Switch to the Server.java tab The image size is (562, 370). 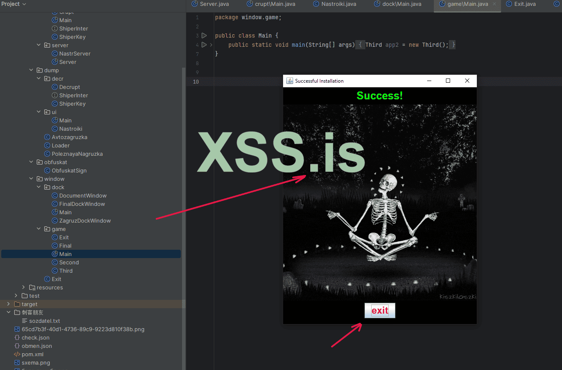click(x=210, y=4)
